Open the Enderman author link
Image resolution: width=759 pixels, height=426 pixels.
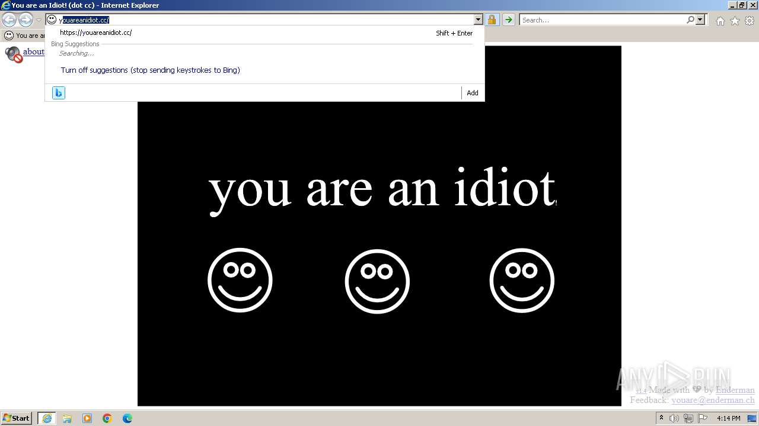coord(735,390)
